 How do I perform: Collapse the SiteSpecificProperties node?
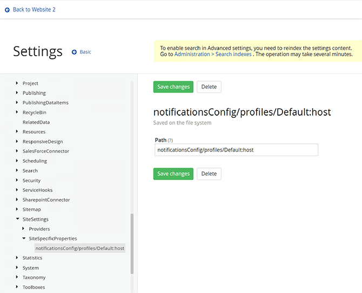click(x=24, y=238)
